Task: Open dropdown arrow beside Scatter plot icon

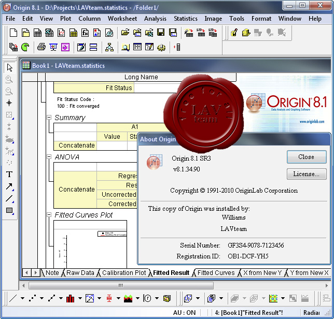Action: click(x=41, y=298)
